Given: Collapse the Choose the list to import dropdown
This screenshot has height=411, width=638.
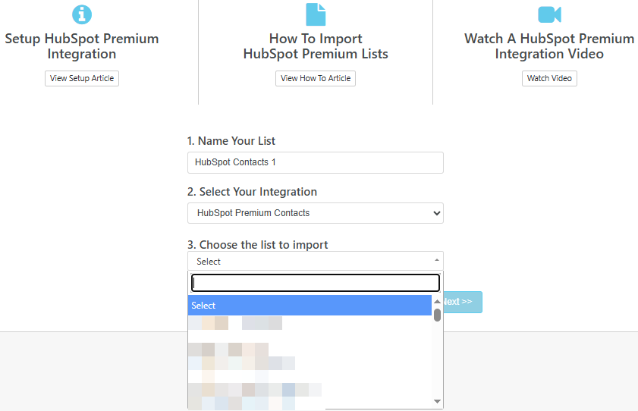Looking at the screenshot, I should click(316, 261).
